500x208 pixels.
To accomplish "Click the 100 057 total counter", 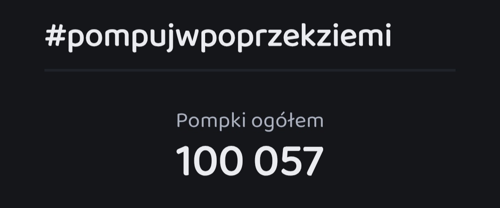I will [250, 161].
